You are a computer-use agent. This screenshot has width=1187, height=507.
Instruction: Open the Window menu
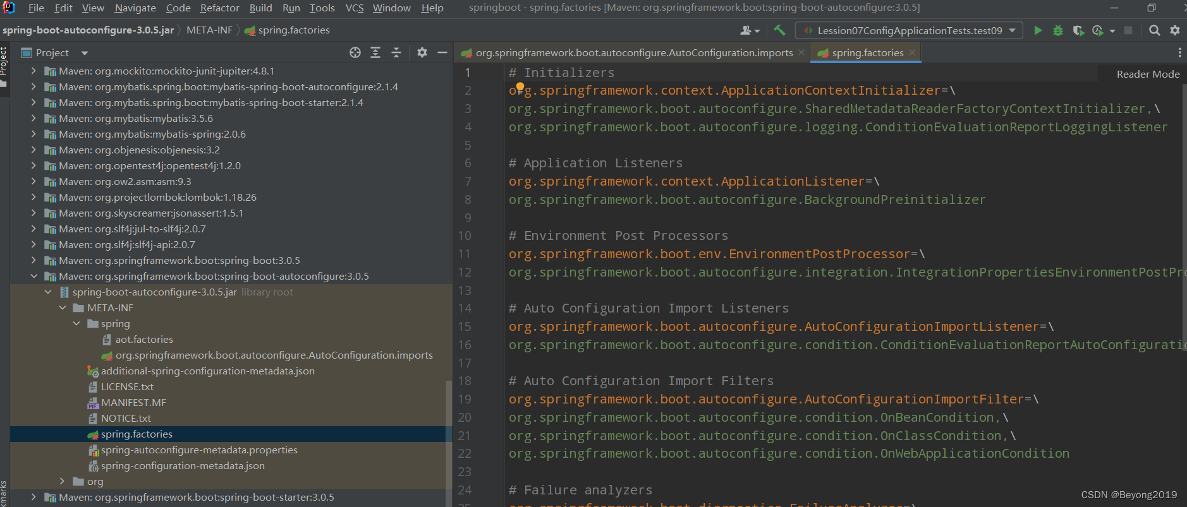[x=391, y=8]
